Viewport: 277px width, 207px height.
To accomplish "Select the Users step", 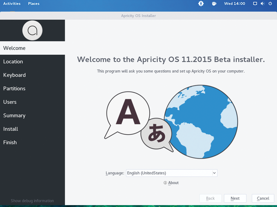I will point(32,102).
